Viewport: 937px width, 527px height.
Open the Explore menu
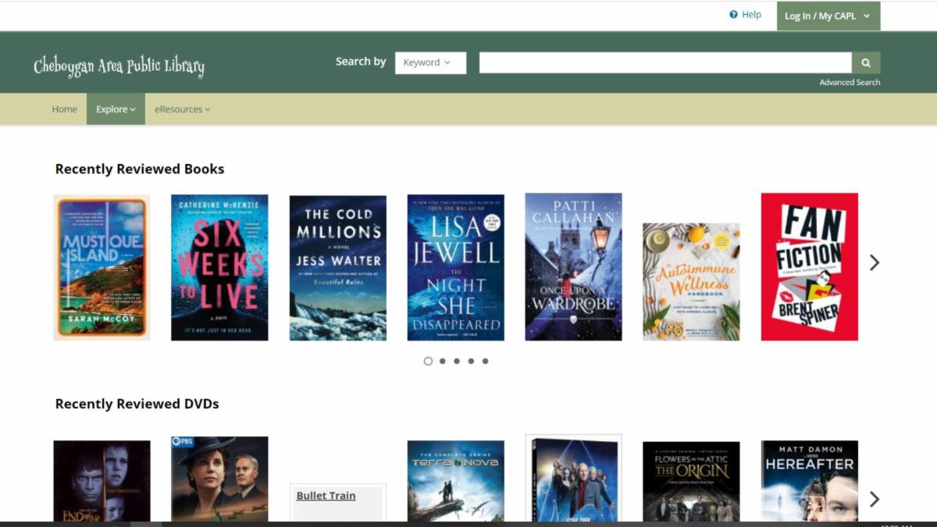116,109
